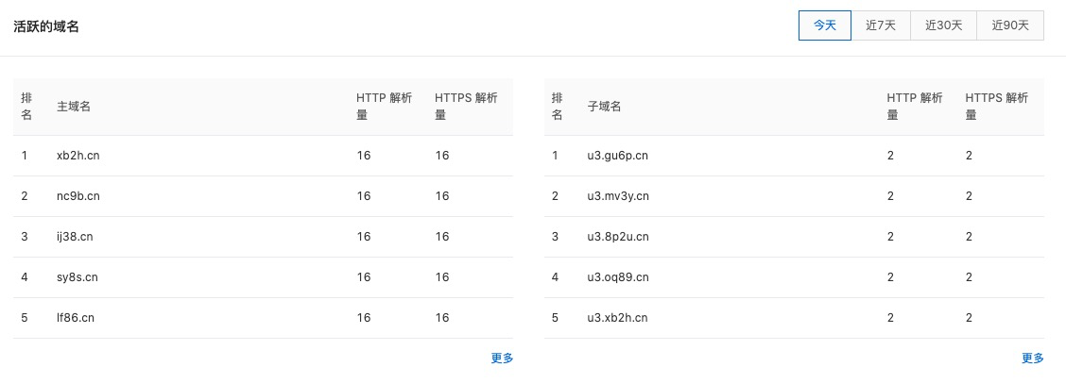Switch to 近7天 time range

881,25
